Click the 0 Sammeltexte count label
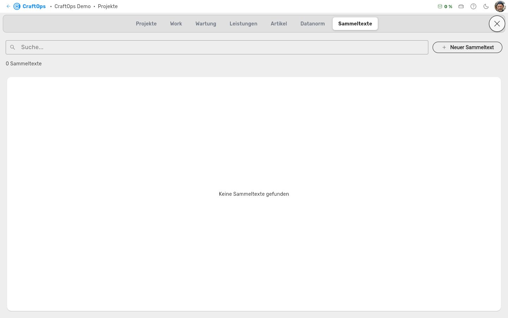 [x=24, y=64]
